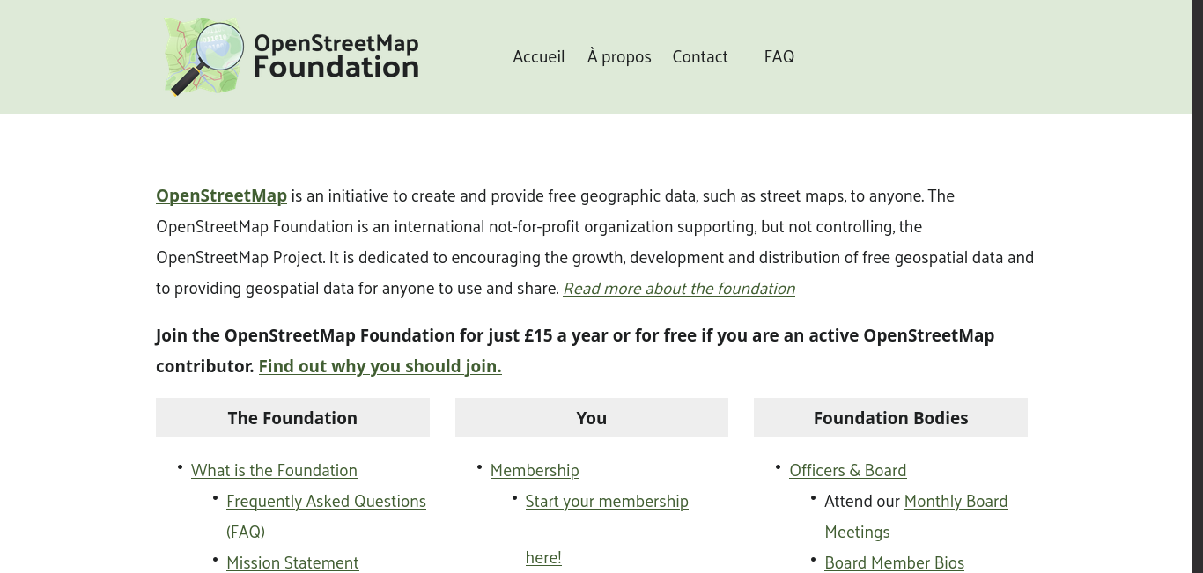Screen dimensions: 1203x573
Task: Open the Board Member Bios link
Action: 894,562
